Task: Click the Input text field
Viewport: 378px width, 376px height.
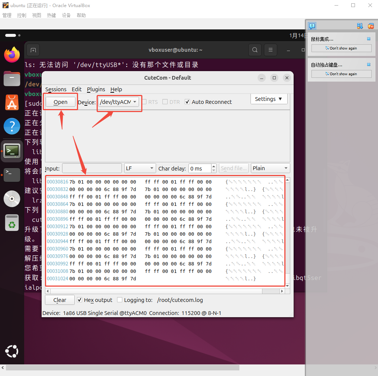Action: pos(92,168)
